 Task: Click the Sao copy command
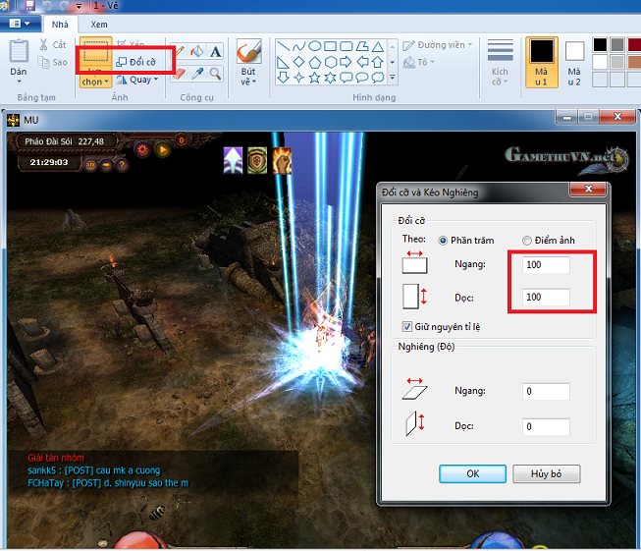(x=52, y=62)
